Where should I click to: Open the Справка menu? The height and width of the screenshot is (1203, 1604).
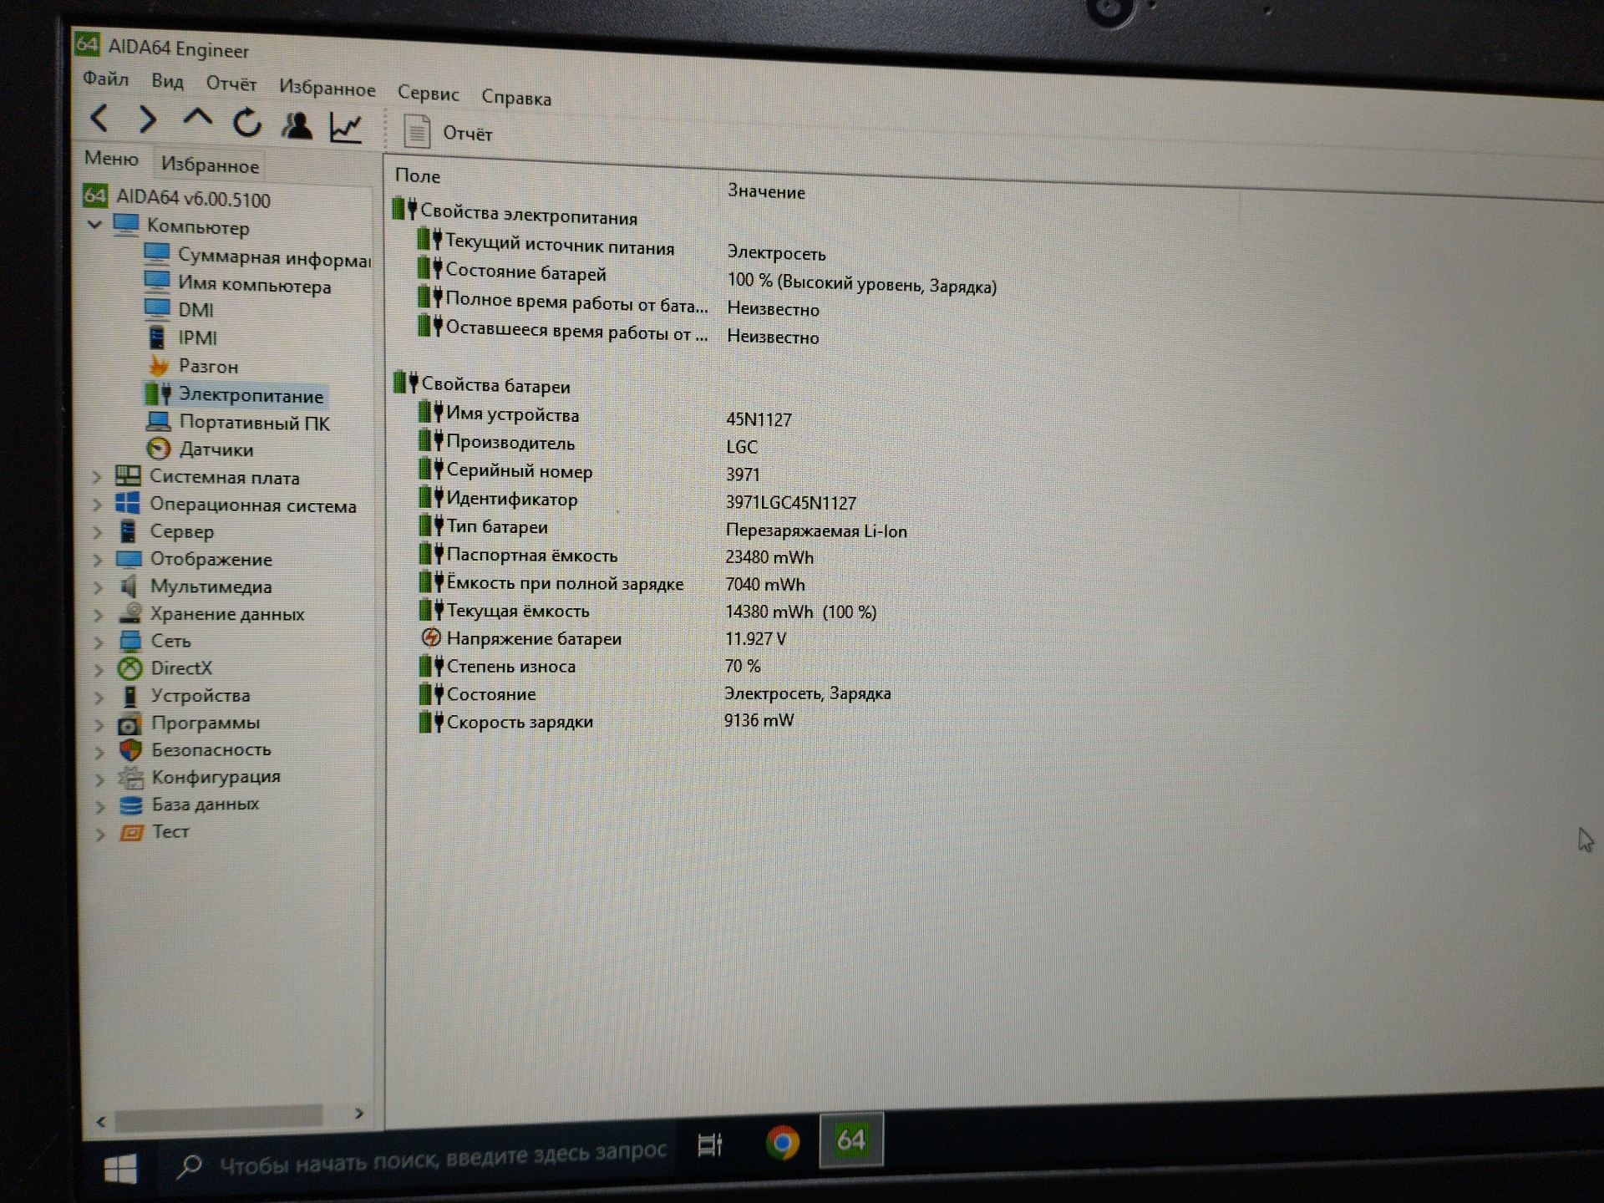516,97
